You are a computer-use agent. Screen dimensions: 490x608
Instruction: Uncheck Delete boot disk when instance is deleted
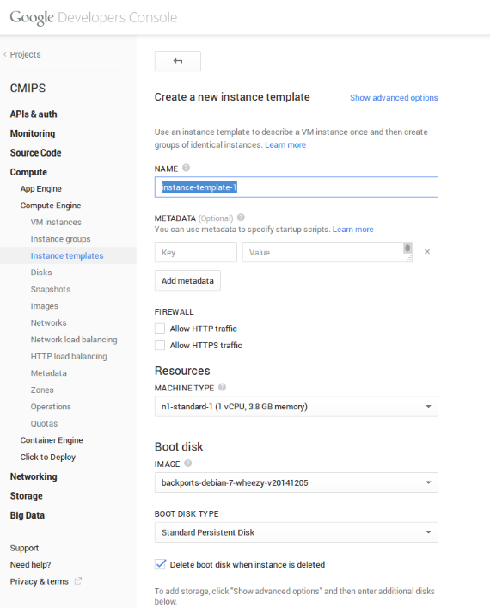click(x=160, y=564)
